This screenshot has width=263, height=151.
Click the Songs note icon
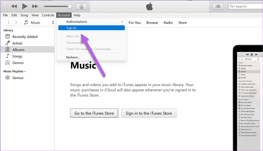pyautogui.click(x=8, y=56)
